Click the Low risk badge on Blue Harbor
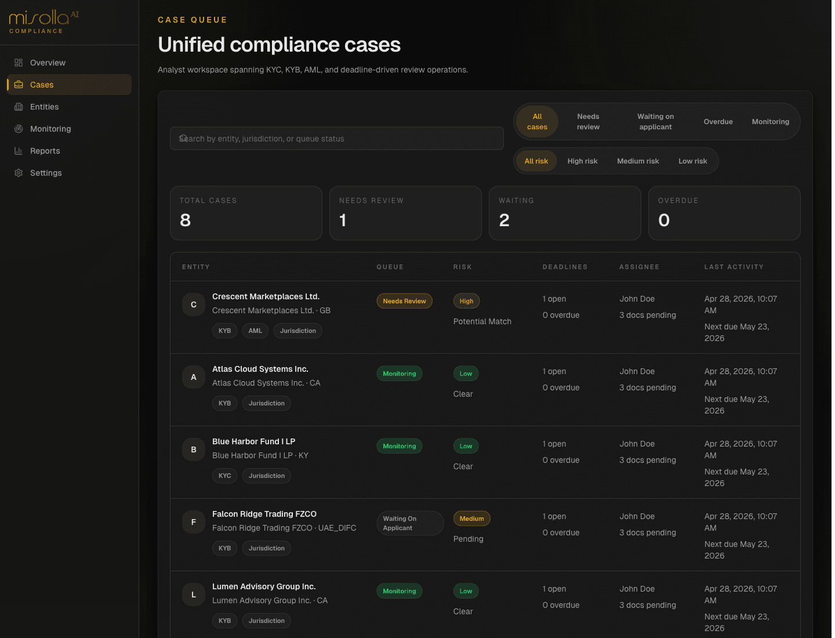 pyautogui.click(x=466, y=446)
